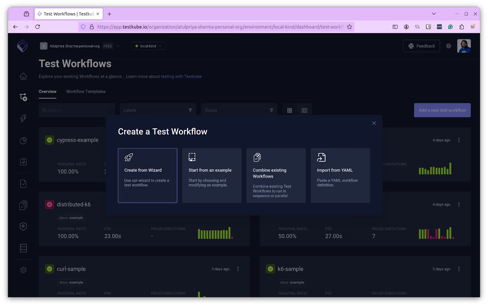Close the Create a Test Workflow dialog
Viewport: 488px width, 306px height.
click(374, 123)
